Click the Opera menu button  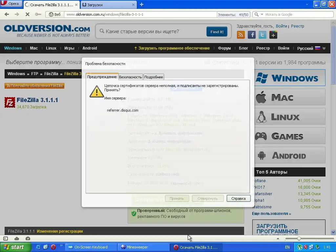pos(11,4)
